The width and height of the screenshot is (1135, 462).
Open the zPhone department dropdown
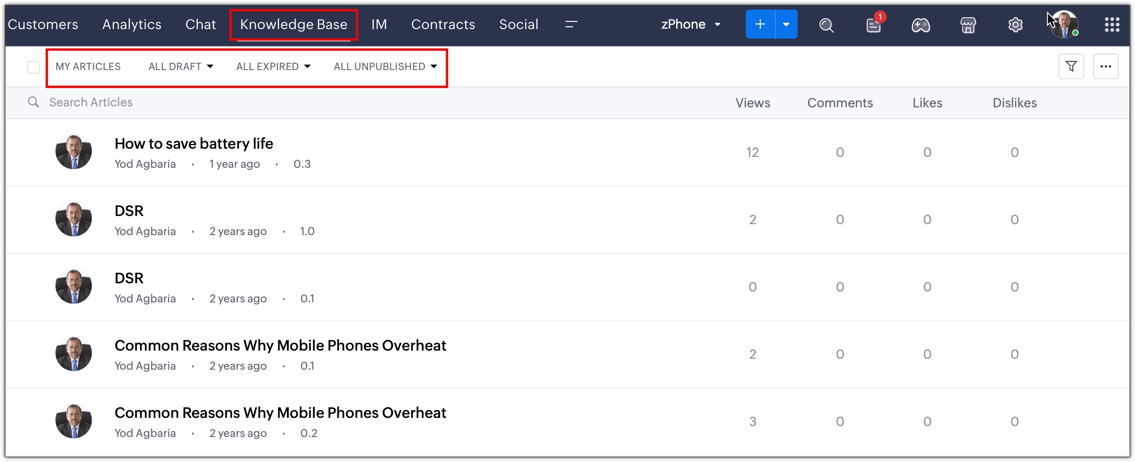(691, 25)
